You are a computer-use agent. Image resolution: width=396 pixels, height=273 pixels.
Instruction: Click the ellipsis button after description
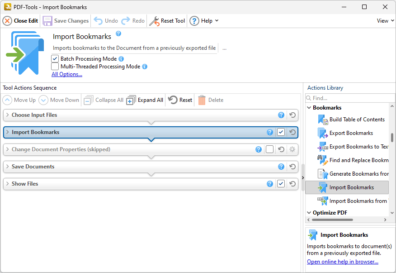click(224, 48)
